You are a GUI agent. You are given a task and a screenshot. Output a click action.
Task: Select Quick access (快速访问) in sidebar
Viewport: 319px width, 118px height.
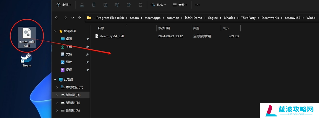pyautogui.click(x=70, y=31)
